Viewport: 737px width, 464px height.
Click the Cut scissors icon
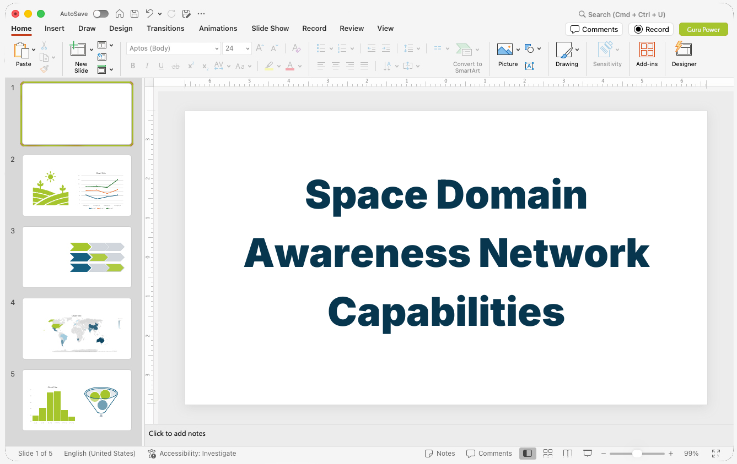(x=44, y=46)
